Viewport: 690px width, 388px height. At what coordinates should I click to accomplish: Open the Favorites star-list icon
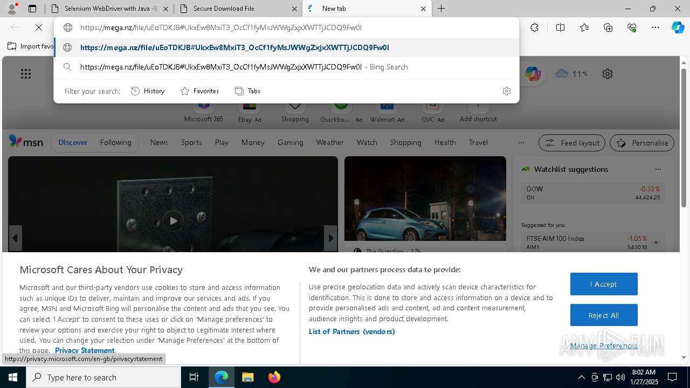click(x=584, y=27)
